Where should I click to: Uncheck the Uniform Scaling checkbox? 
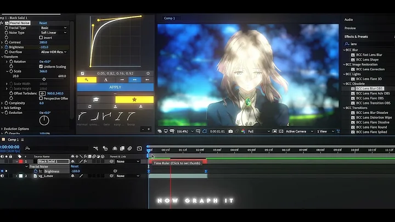(41, 66)
